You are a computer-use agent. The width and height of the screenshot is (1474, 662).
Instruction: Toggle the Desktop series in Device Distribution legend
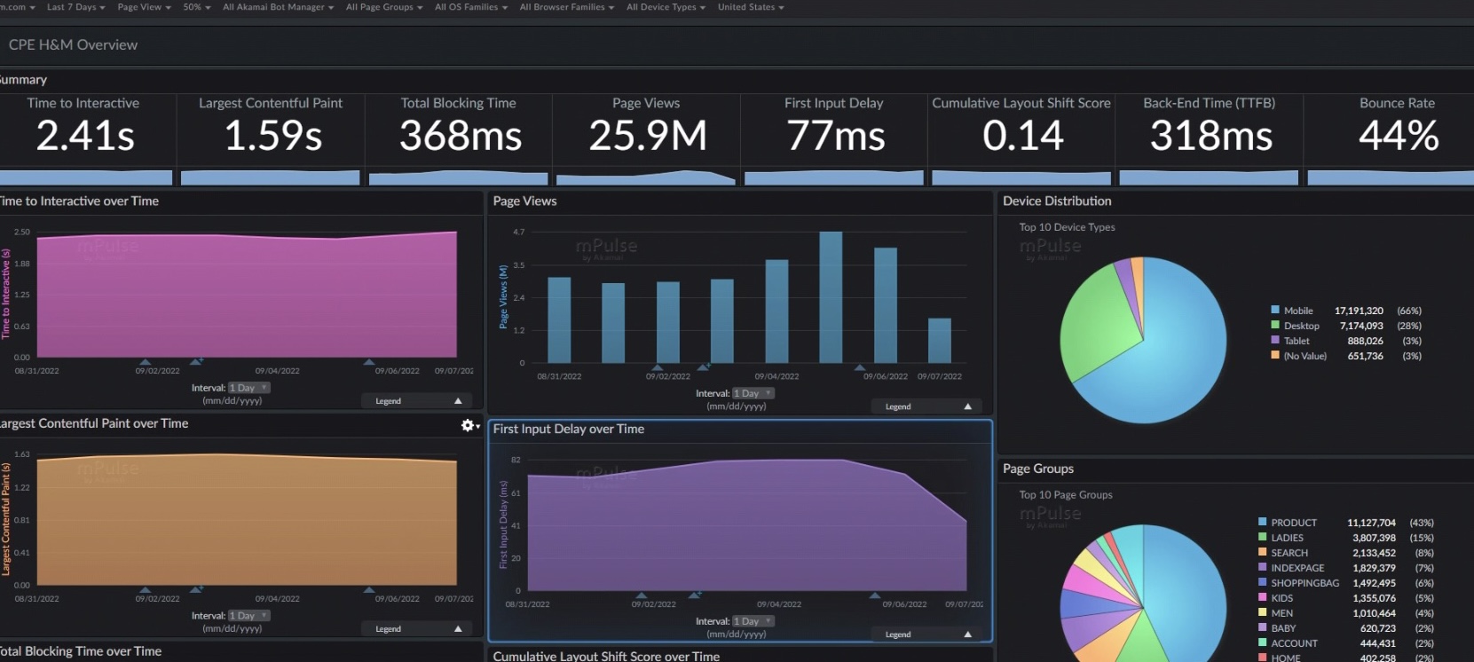[x=1301, y=326]
